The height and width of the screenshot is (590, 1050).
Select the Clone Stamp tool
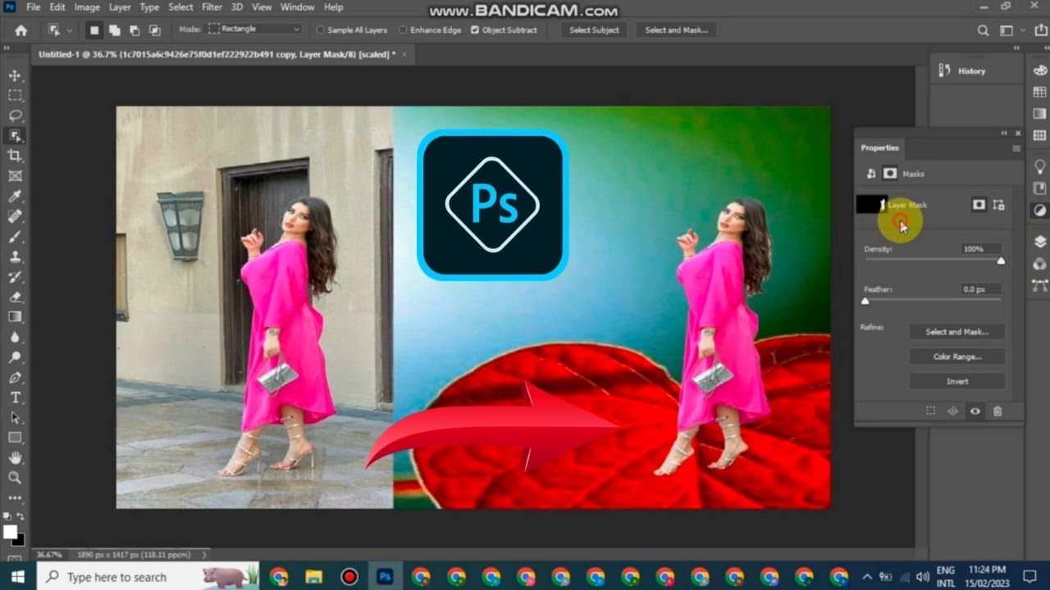pos(15,256)
